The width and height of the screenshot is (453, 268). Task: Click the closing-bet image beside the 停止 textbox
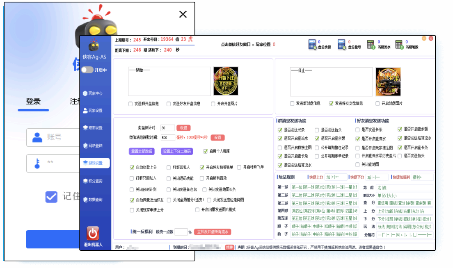[388, 81]
